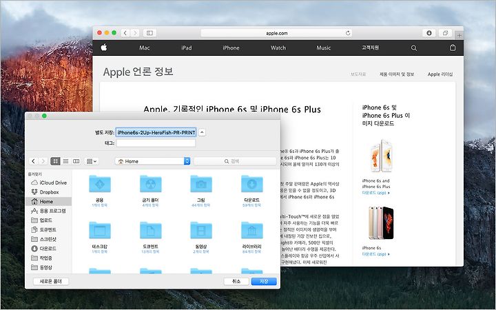Open the Home location popup menu

click(153, 161)
